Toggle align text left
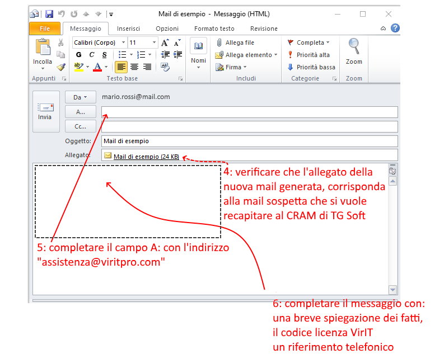The image size is (444, 354). 121,67
